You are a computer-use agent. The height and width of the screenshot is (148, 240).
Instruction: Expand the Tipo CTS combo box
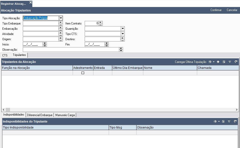(123, 34)
